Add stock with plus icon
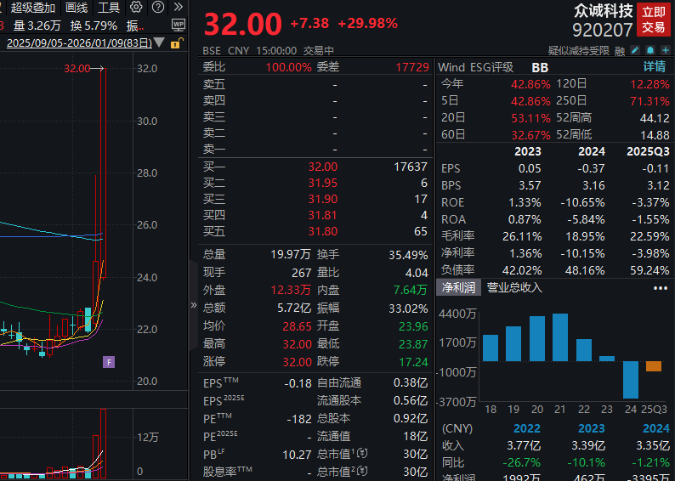This screenshot has width=675, height=481. [x=666, y=50]
